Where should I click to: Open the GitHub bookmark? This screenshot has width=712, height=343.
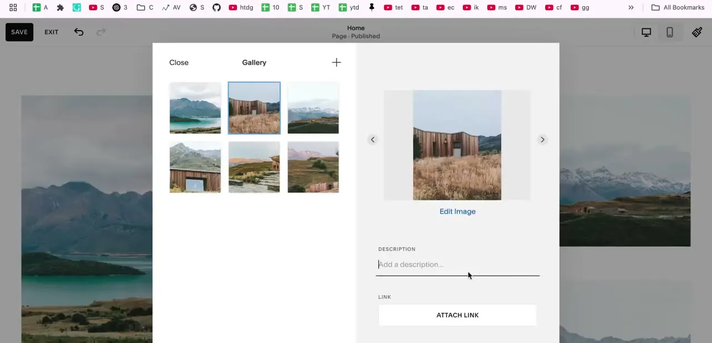pyautogui.click(x=216, y=8)
